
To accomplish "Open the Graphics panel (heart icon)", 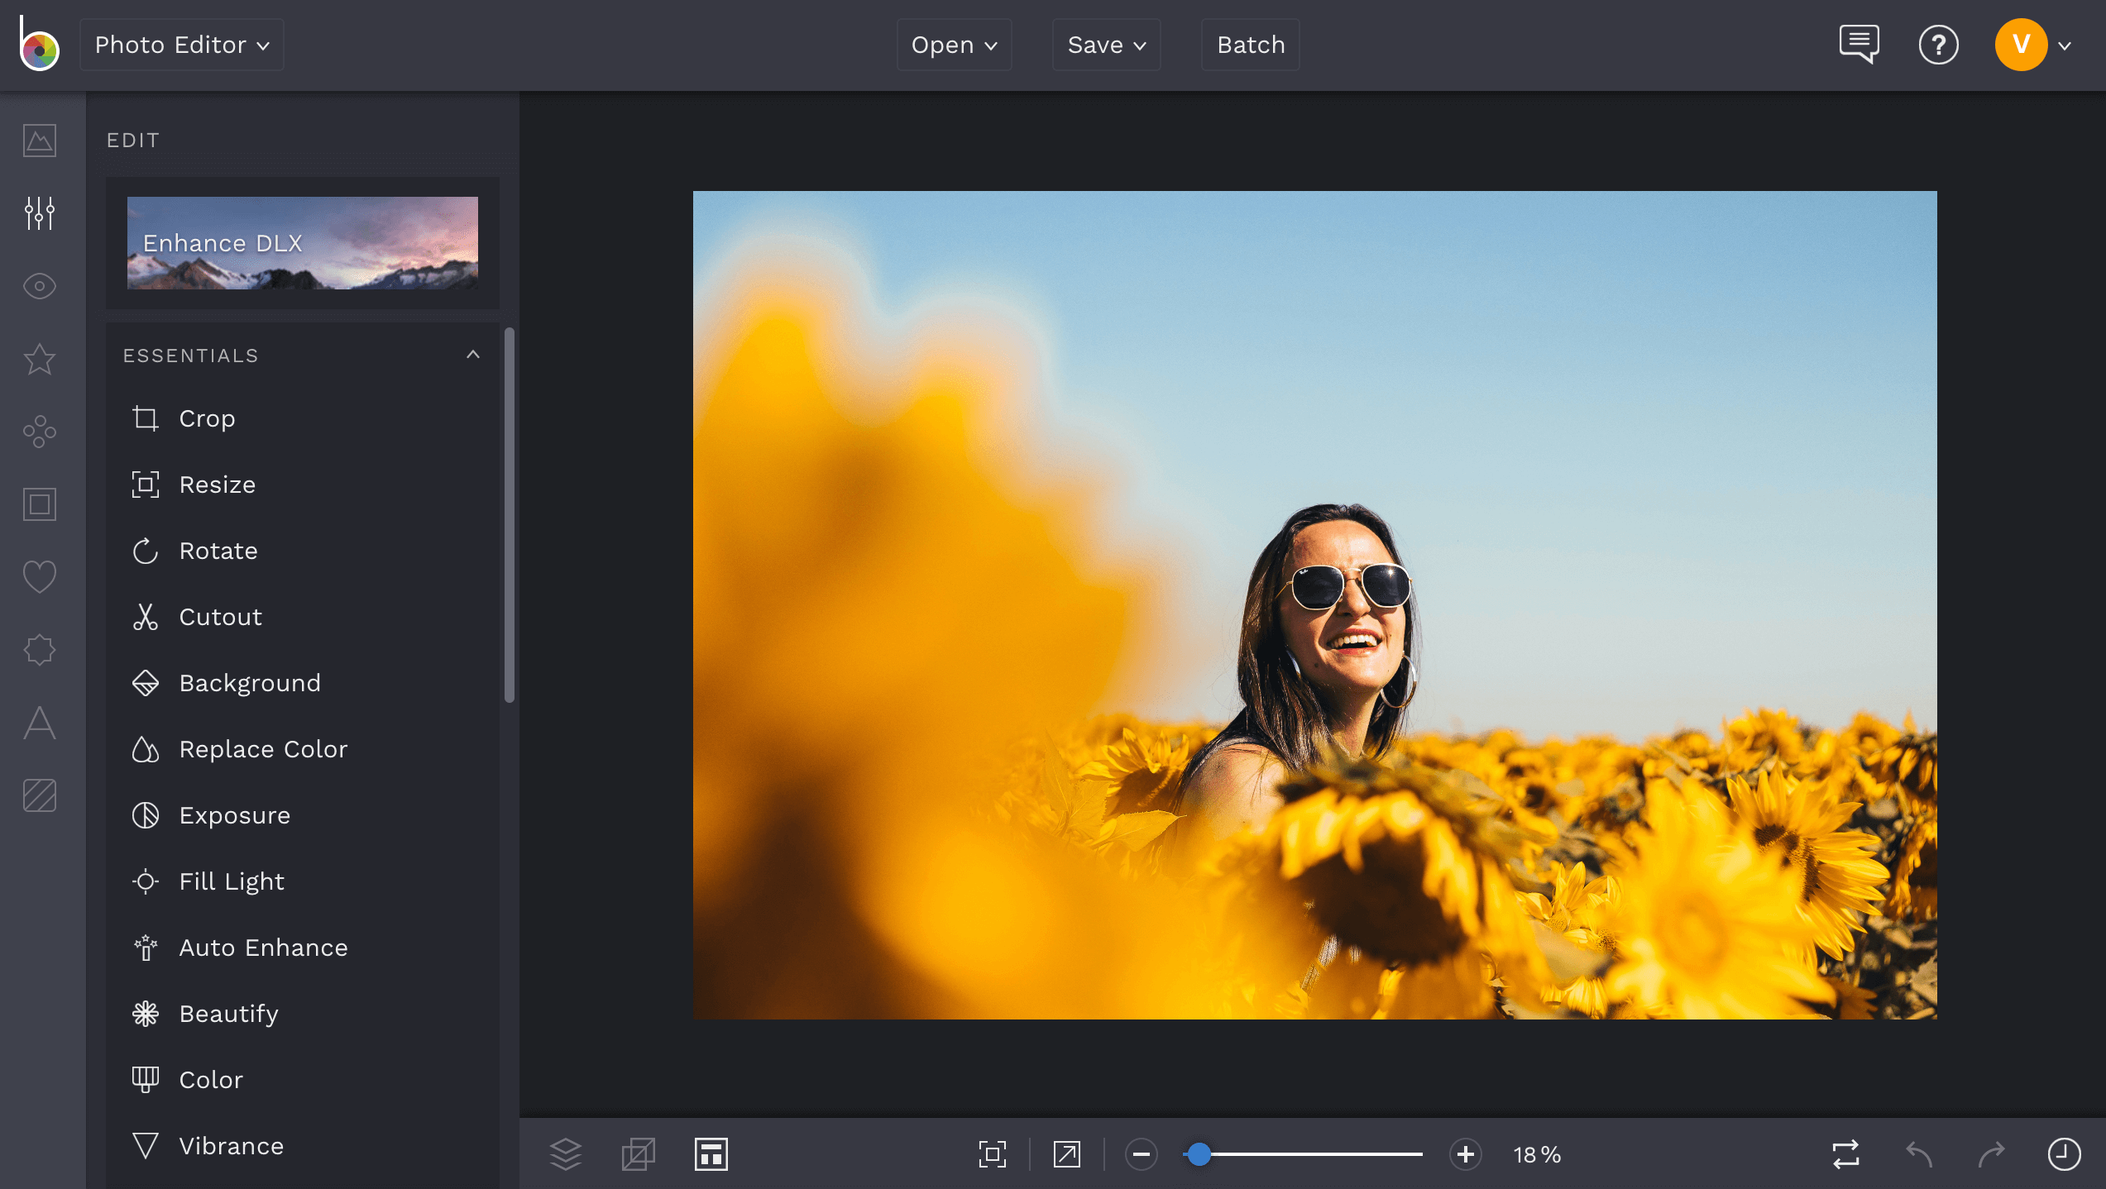I will tap(39, 575).
